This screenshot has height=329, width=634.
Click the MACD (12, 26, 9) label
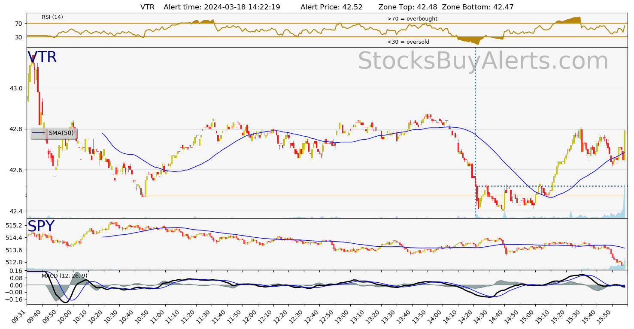coord(64,276)
